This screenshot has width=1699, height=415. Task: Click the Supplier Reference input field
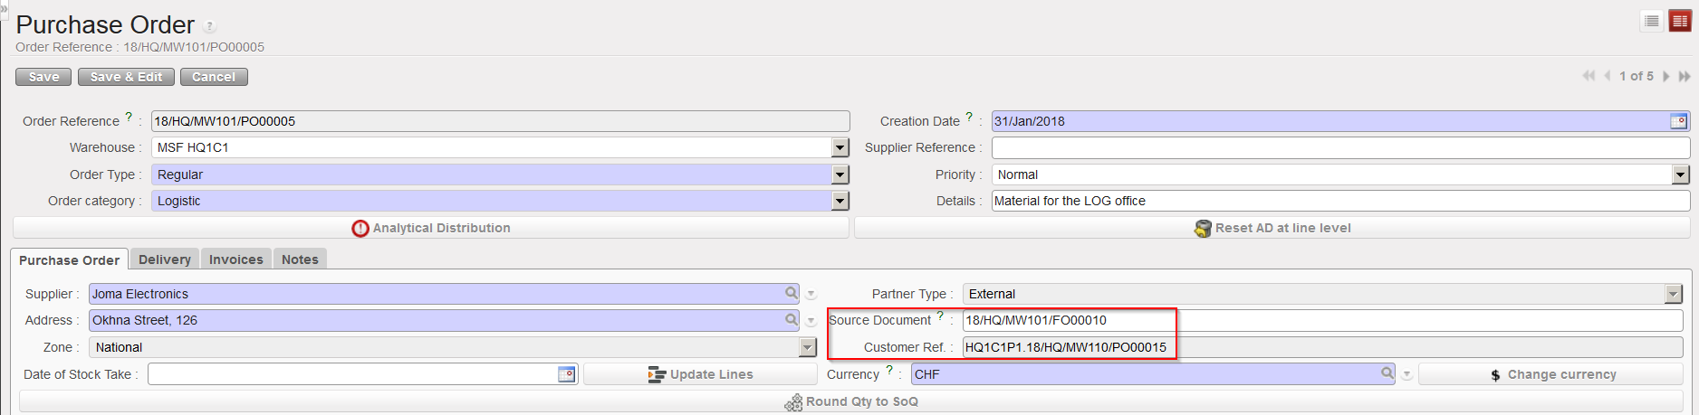click(x=1340, y=147)
